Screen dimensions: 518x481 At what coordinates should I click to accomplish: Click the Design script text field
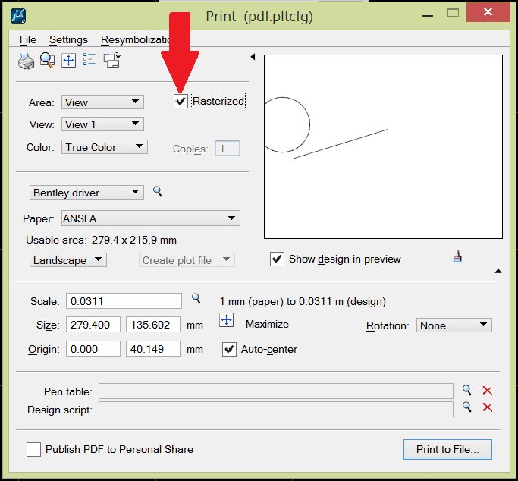276,410
